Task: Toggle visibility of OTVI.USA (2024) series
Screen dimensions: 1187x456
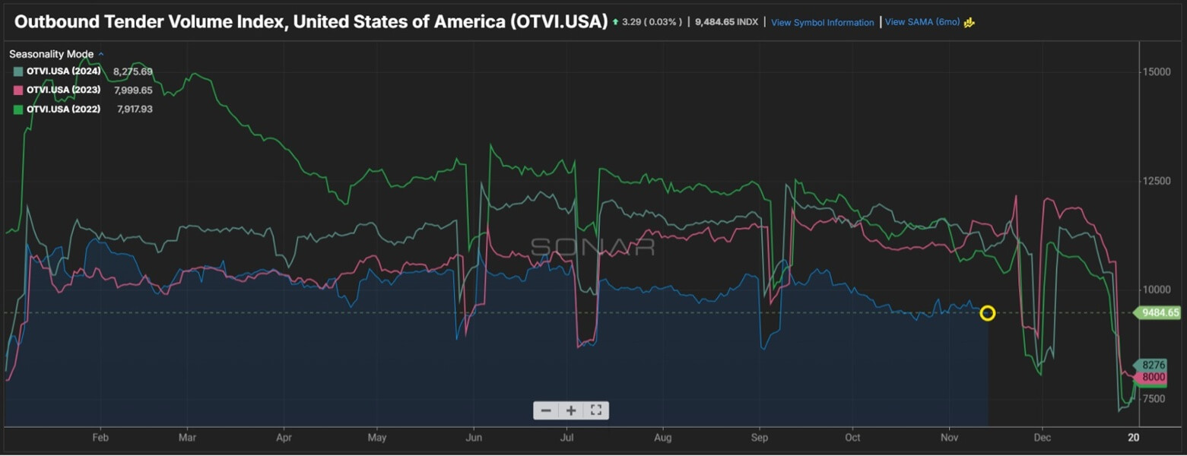Action: click(63, 71)
